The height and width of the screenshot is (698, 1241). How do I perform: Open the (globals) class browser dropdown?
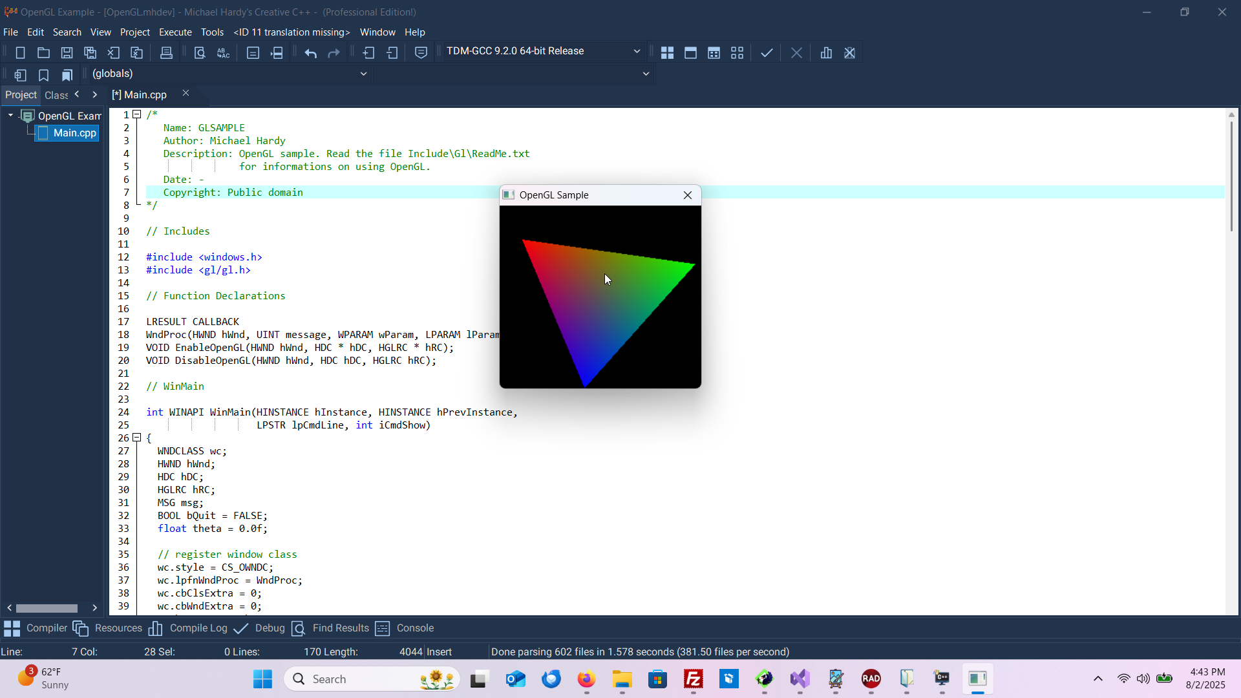pos(363,74)
